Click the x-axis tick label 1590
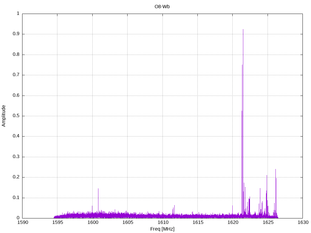The image size is (311, 233). tap(22, 222)
